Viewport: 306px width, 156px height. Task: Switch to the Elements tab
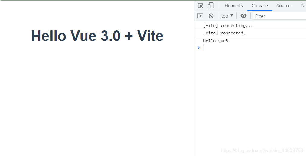pos(234,6)
